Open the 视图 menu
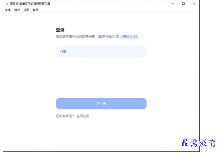Screen dimensions: 219x153 tap(26, 10)
